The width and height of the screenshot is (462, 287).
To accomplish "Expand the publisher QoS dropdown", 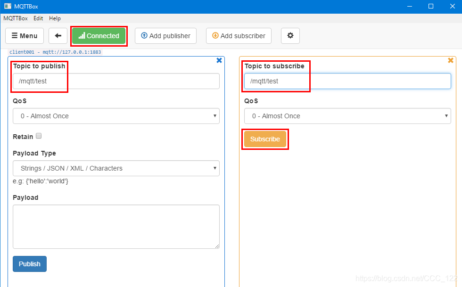I will 116,116.
